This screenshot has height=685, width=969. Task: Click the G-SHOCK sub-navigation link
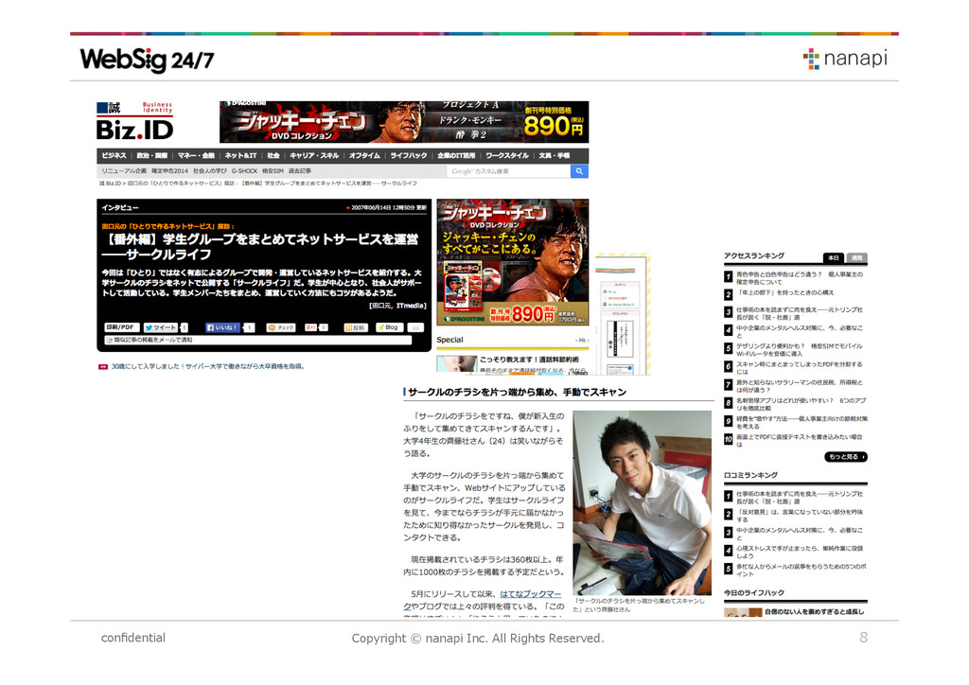(x=245, y=171)
